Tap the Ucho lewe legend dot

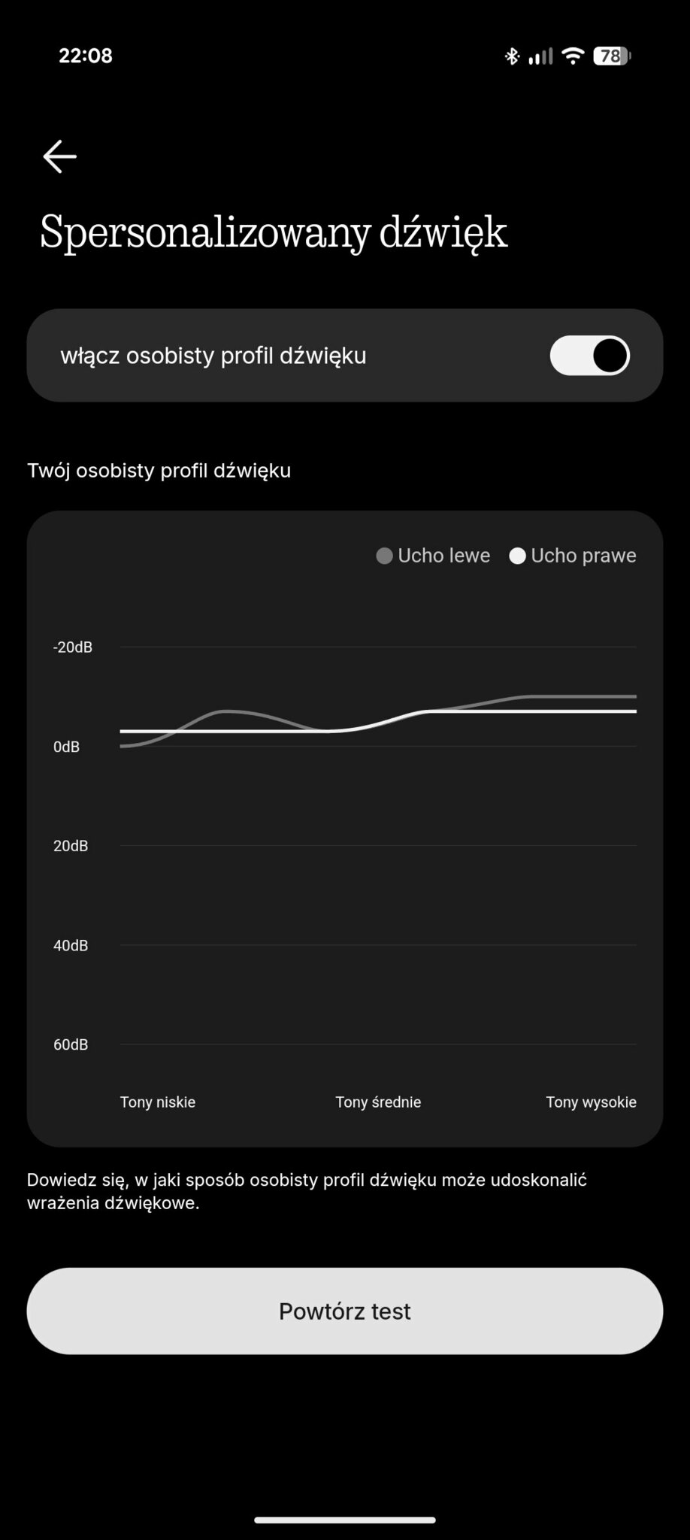[x=384, y=556]
